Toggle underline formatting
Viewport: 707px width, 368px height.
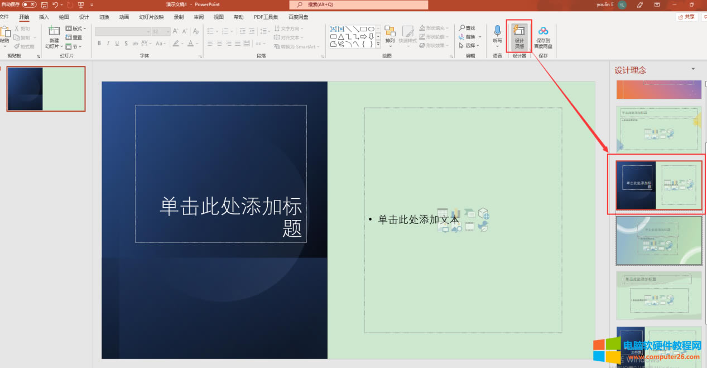117,43
